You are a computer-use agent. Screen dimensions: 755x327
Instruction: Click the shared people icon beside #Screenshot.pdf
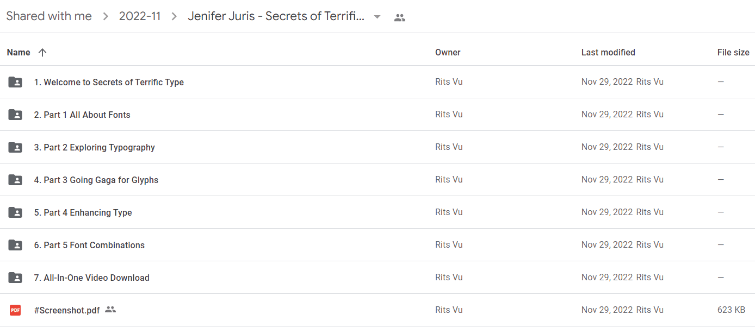(110, 310)
